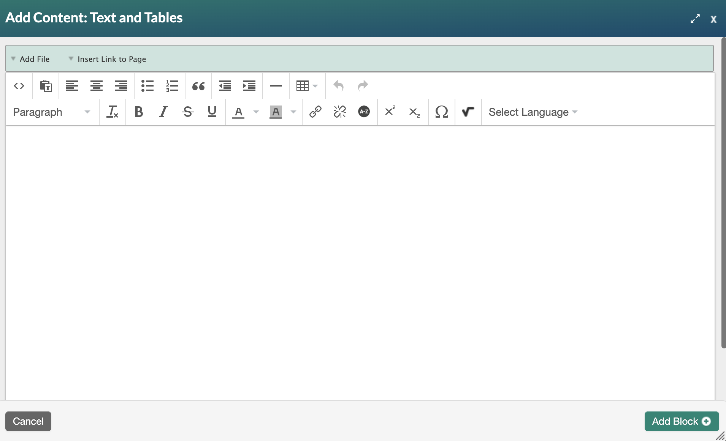The image size is (726, 441).
Task: Click inside the text editing area
Action: pos(360,263)
